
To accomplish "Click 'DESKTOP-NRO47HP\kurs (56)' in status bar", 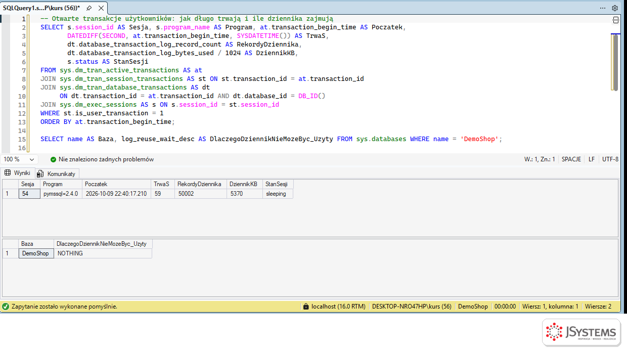I will tap(412, 307).
